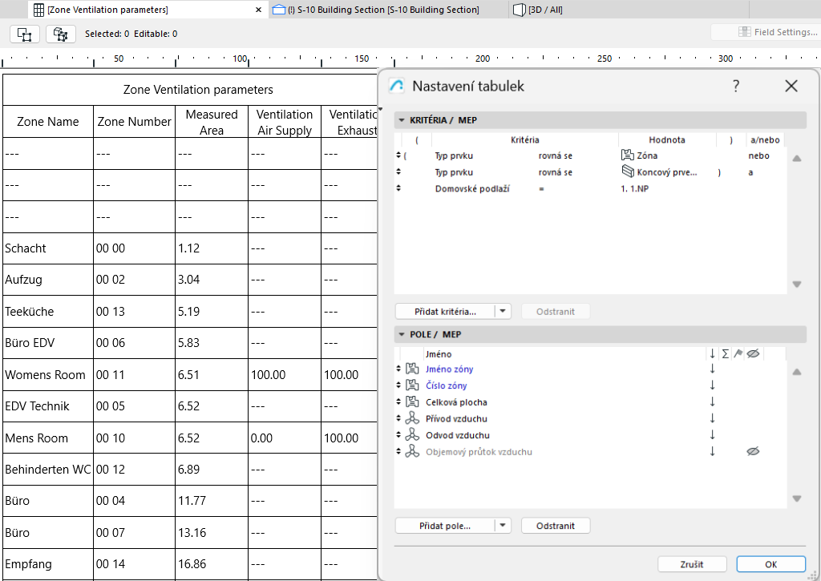Toggle sort direction for Číslo zóny
Viewport: 821px width, 581px height.
click(x=713, y=385)
